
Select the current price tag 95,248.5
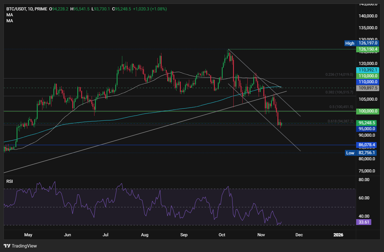point(367,123)
